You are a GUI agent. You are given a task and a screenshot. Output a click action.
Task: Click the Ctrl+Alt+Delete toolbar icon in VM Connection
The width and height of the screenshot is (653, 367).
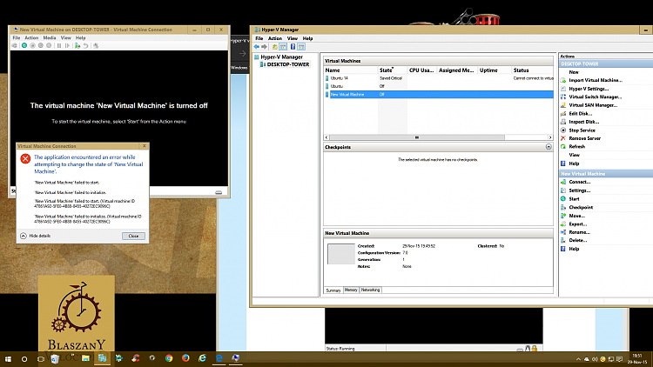point(15,46)
